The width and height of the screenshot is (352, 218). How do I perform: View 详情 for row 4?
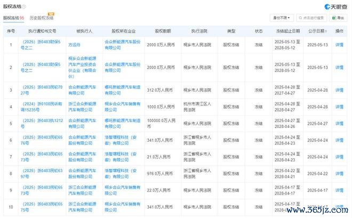(x=339, y=107)
